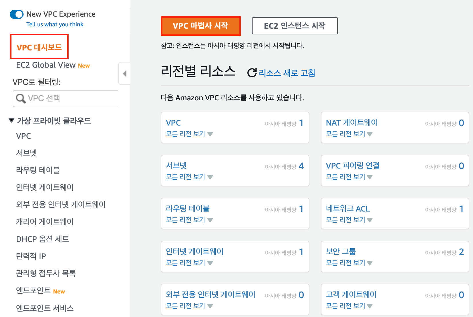Open 라우팅 테이블 in the sidebar
Screen dimensions: 473x317
[x=38, y=170]
